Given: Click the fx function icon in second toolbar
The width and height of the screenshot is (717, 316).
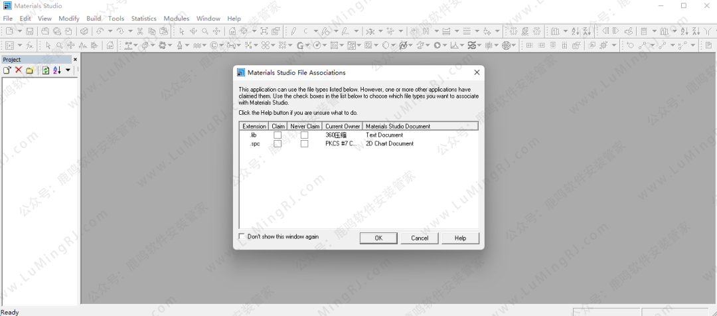Looking at the screenshot, I should point(30,46).
